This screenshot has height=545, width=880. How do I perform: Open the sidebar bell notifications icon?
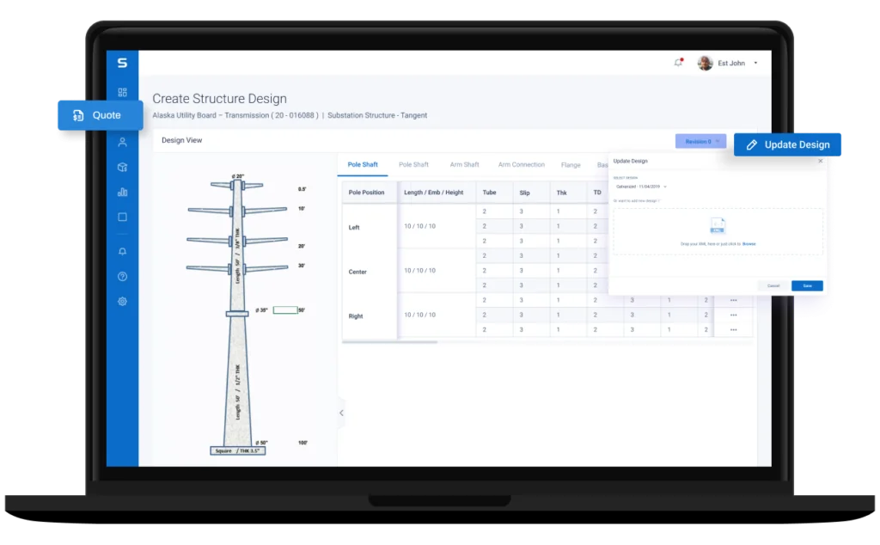click(122, 252)
